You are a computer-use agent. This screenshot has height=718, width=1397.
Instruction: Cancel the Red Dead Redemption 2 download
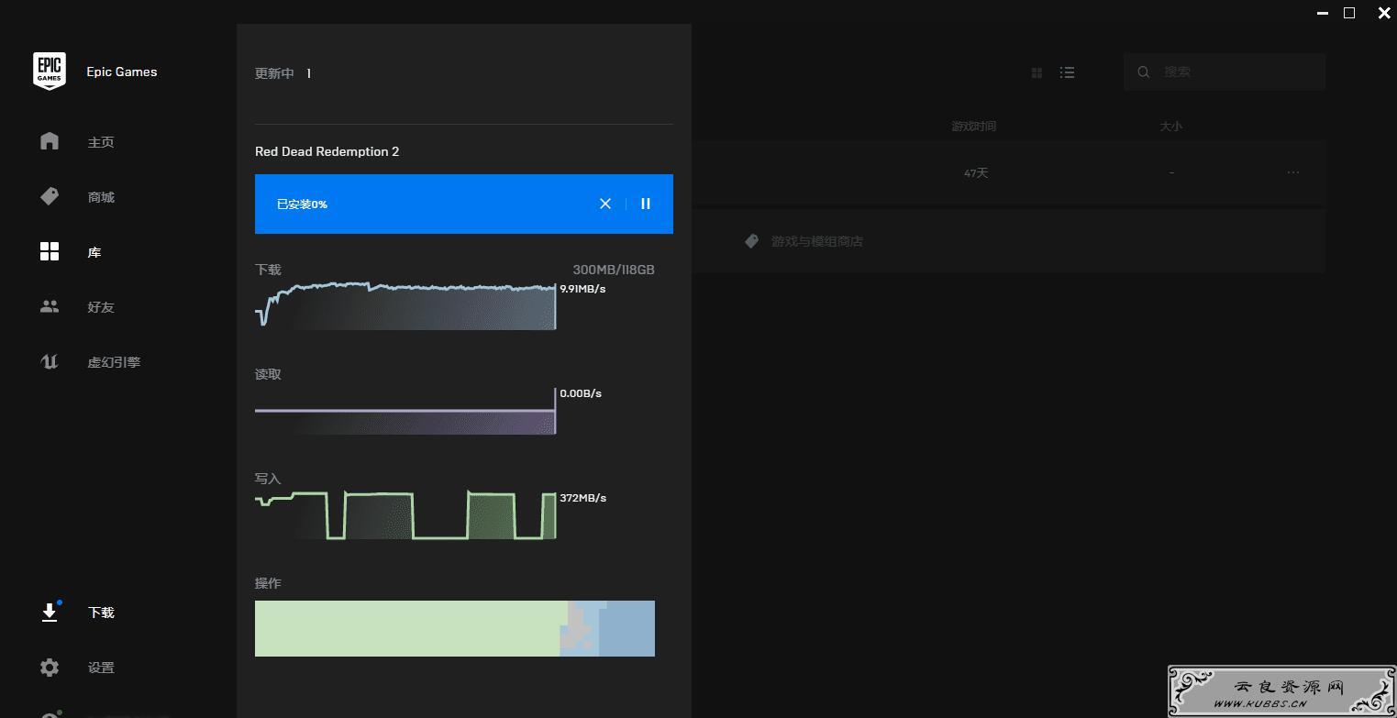[x=605, y=204]
